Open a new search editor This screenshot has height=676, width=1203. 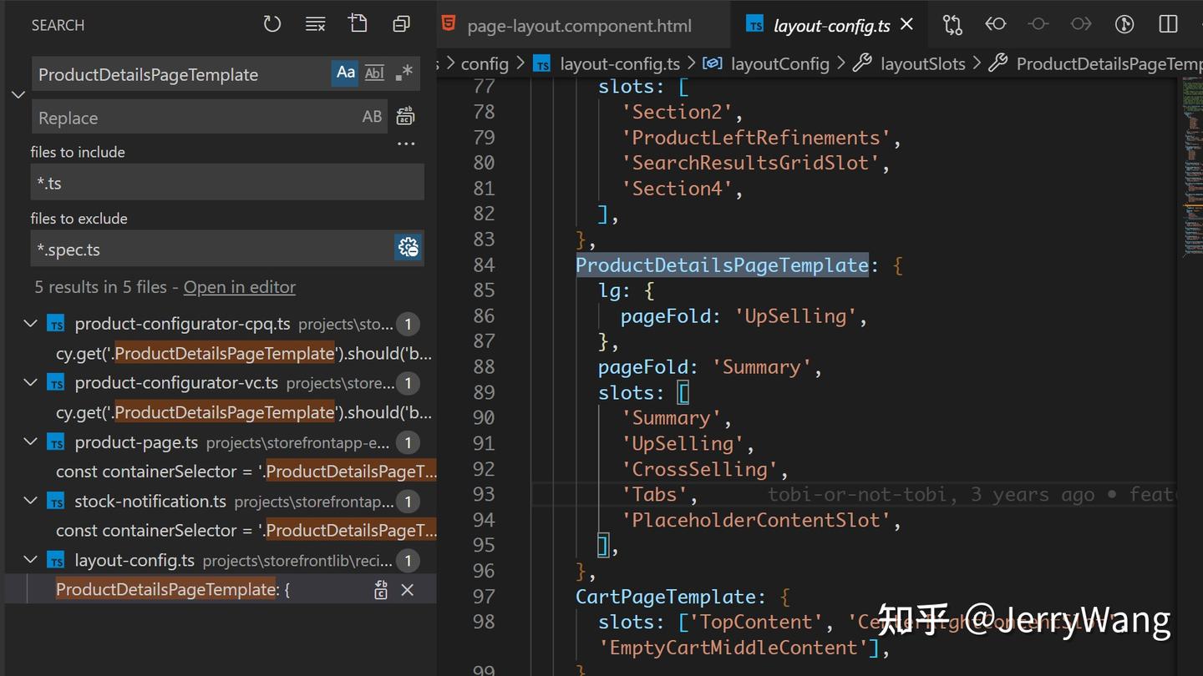(358, 24)
